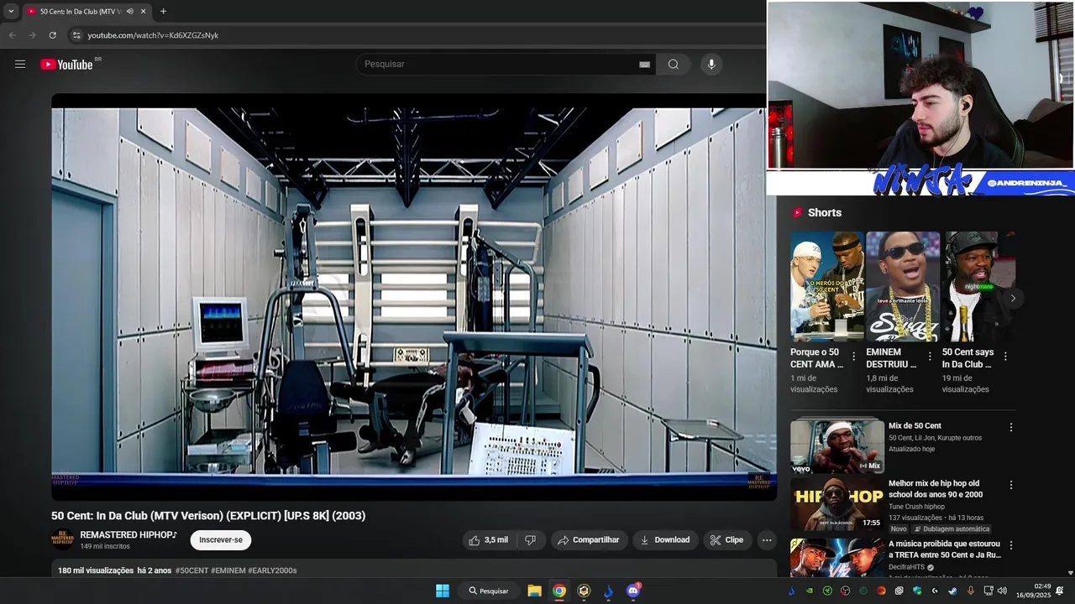Viewport: 1075px width, 604px height.
Task: Mute tab via audio speaker icon on tab
Action: (x=129, y=12)
